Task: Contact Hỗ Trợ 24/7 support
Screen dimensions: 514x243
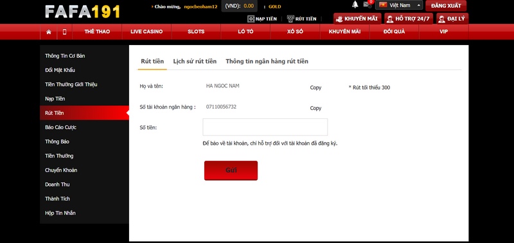Action: [x=409, y=19]
